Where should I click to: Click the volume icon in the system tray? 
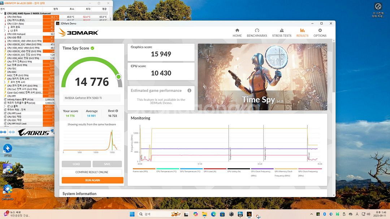point(369,214)
